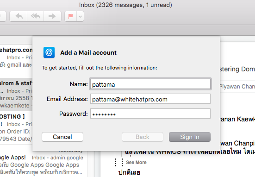Image resolution: width=255 pixels, height=177 pixels.
Task: Expand the See More link in message
Action: coord(136,162)
